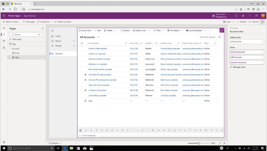267x151 pixels.
Task: Toggle the select-all checkmark in grid header
Action: coord(82,43)
